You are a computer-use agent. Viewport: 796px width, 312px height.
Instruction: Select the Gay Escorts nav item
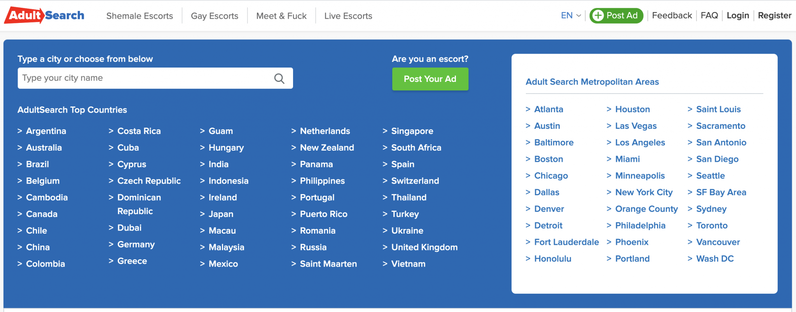[215, 16]
